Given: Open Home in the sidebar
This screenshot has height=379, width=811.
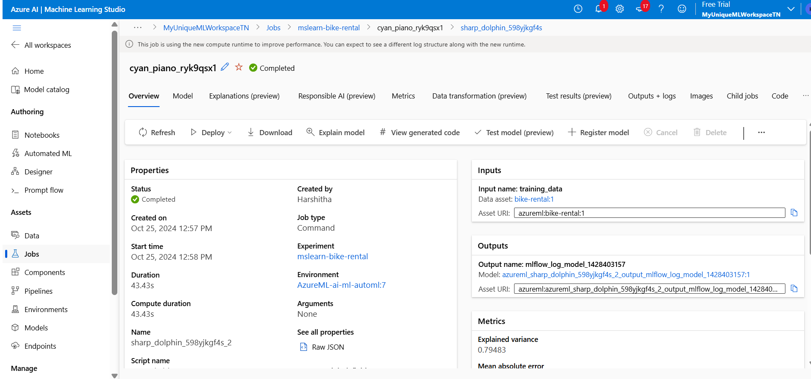Looking at the screenshot, I should [x=28, y=71].
